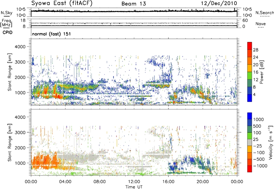Click power scale value '16'
274x189 pixels.
click(256, 72)
